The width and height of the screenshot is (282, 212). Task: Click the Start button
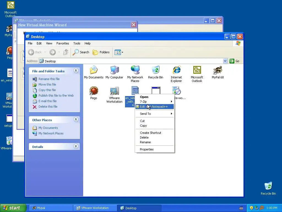[13, 208]
